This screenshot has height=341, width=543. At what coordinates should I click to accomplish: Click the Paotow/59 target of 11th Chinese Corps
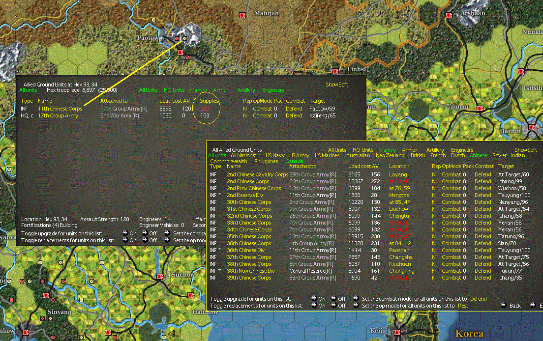coord(322,109)
